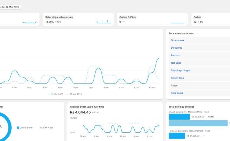Click the 14.29% returning customer value
Image resolution: width=230 pixels, height=141 pixels.
coord(50,22)
